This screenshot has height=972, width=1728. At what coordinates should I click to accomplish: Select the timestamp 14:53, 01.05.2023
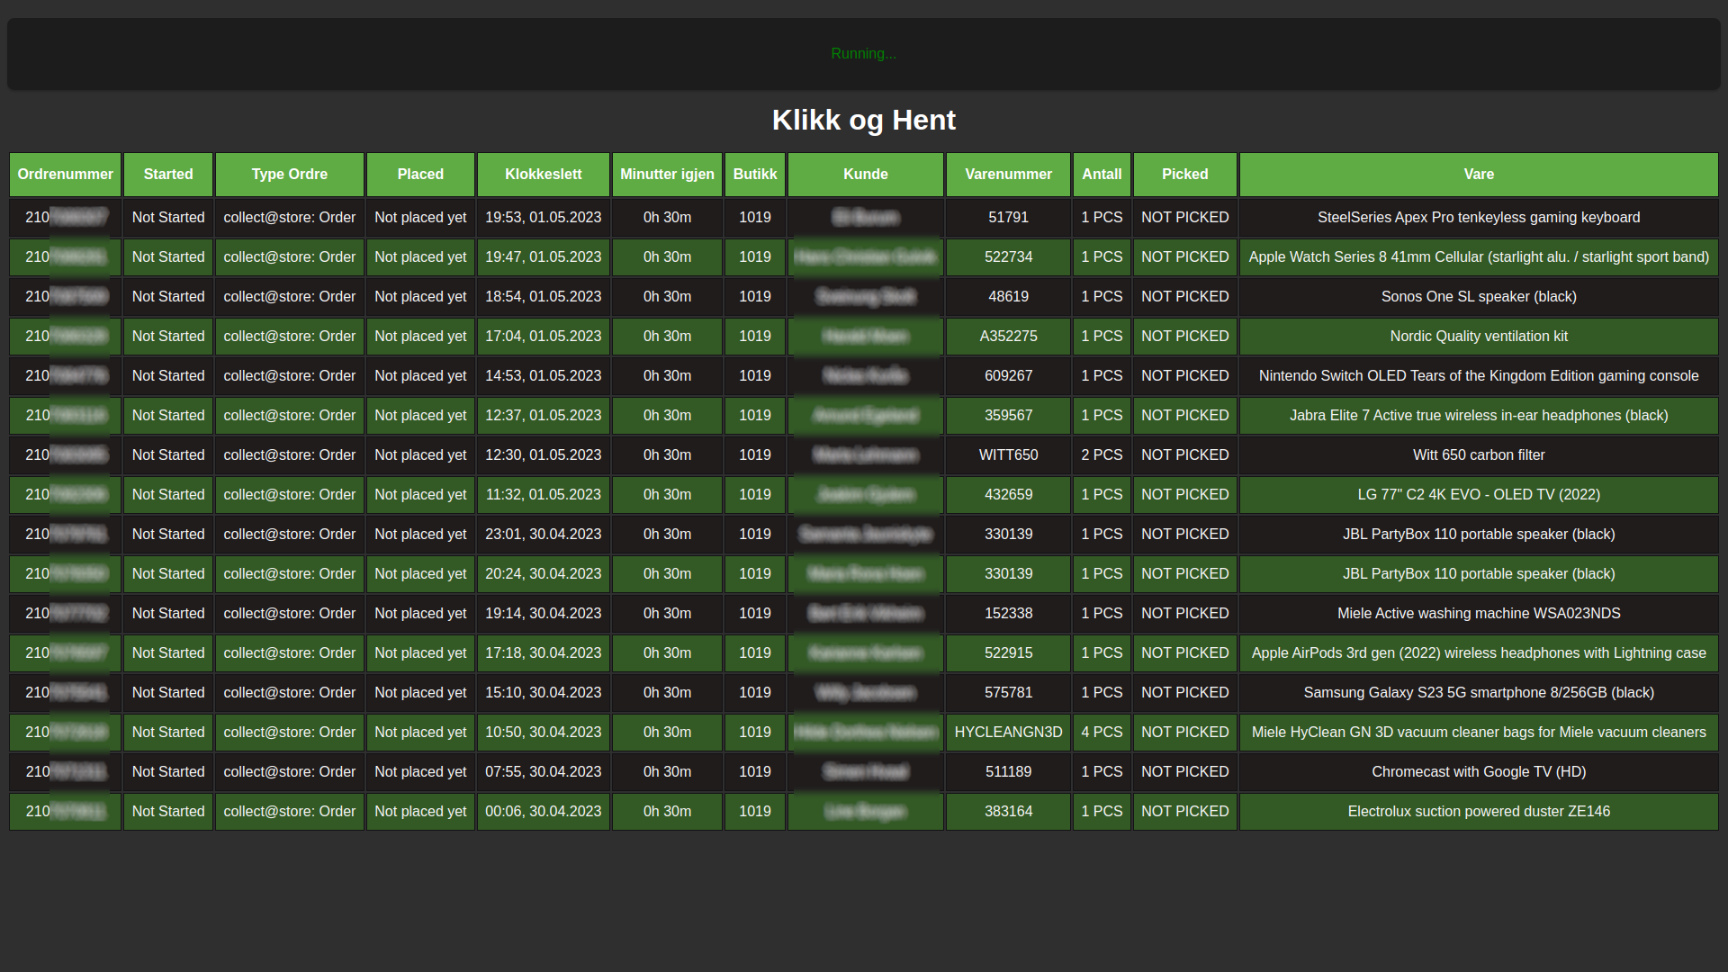click(544, 376)
